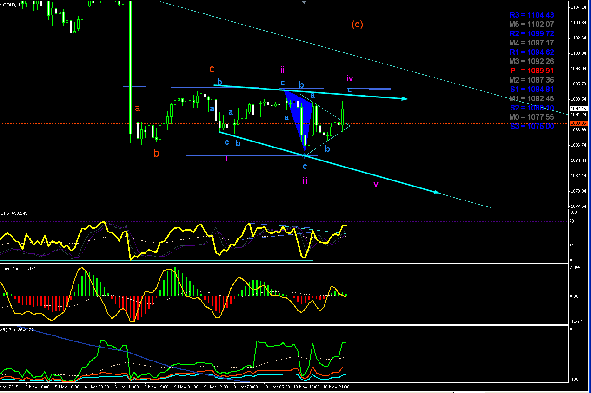Select the magenta ii wave label
Screen dimensions: 591x393
pyautogui.click(x=282, y=70)
